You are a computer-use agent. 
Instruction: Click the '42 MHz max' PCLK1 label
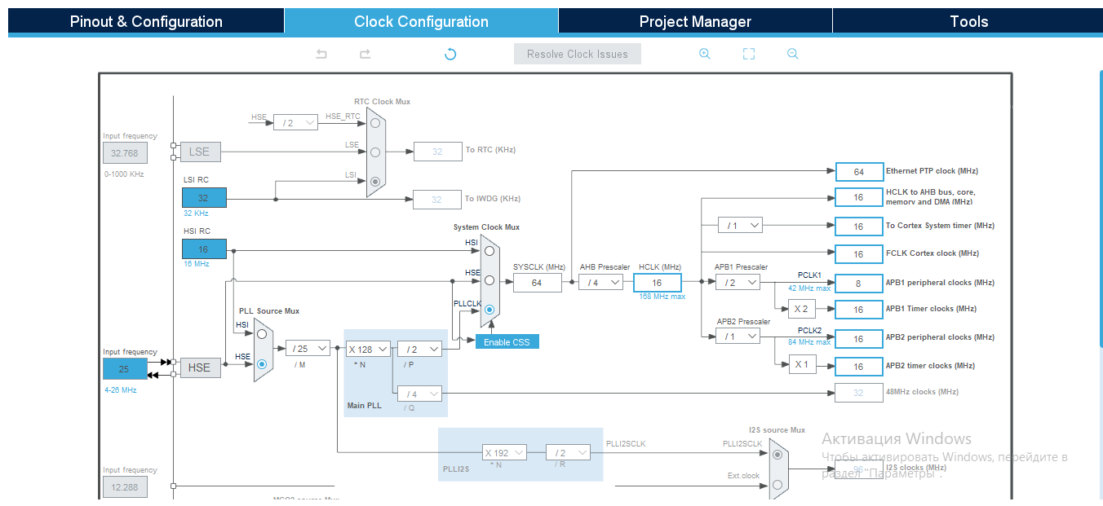(809, 288)
